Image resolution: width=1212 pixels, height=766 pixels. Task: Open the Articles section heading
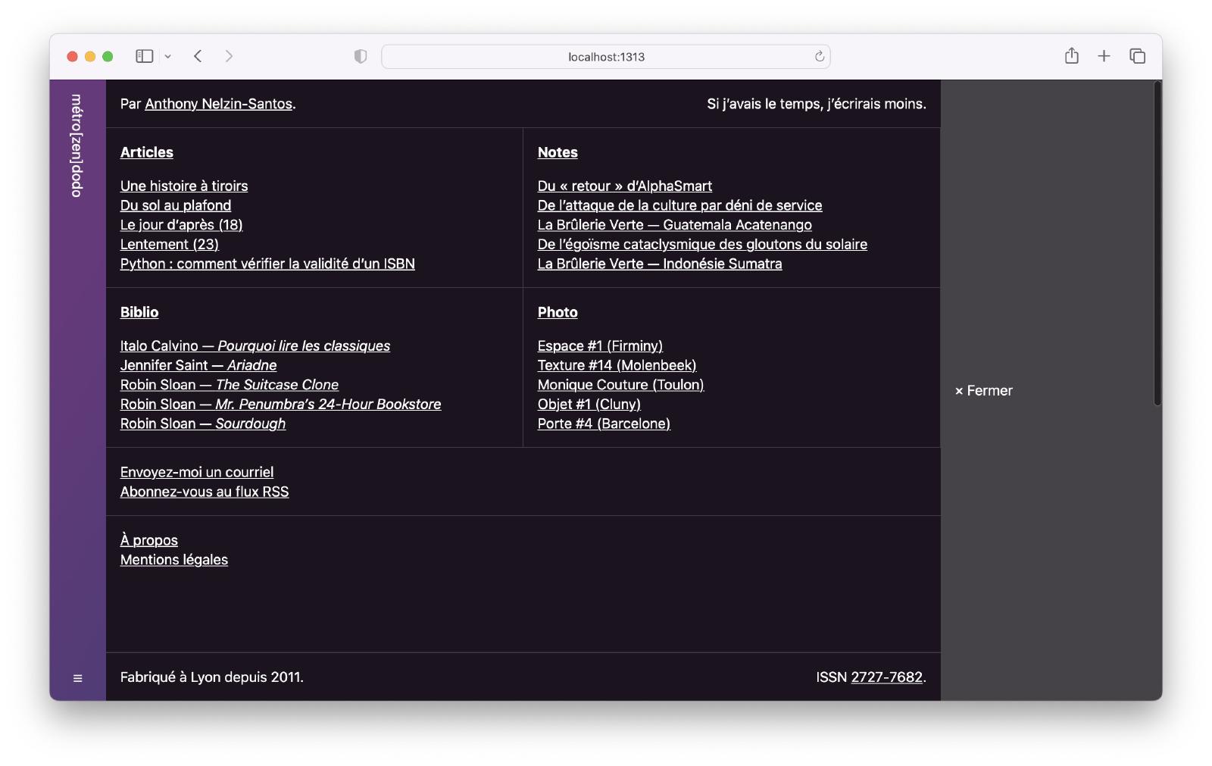coord(147,152)
